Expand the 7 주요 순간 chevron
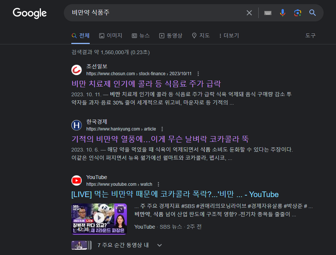This screenshot has width=336, height=255. pos(160,245)
